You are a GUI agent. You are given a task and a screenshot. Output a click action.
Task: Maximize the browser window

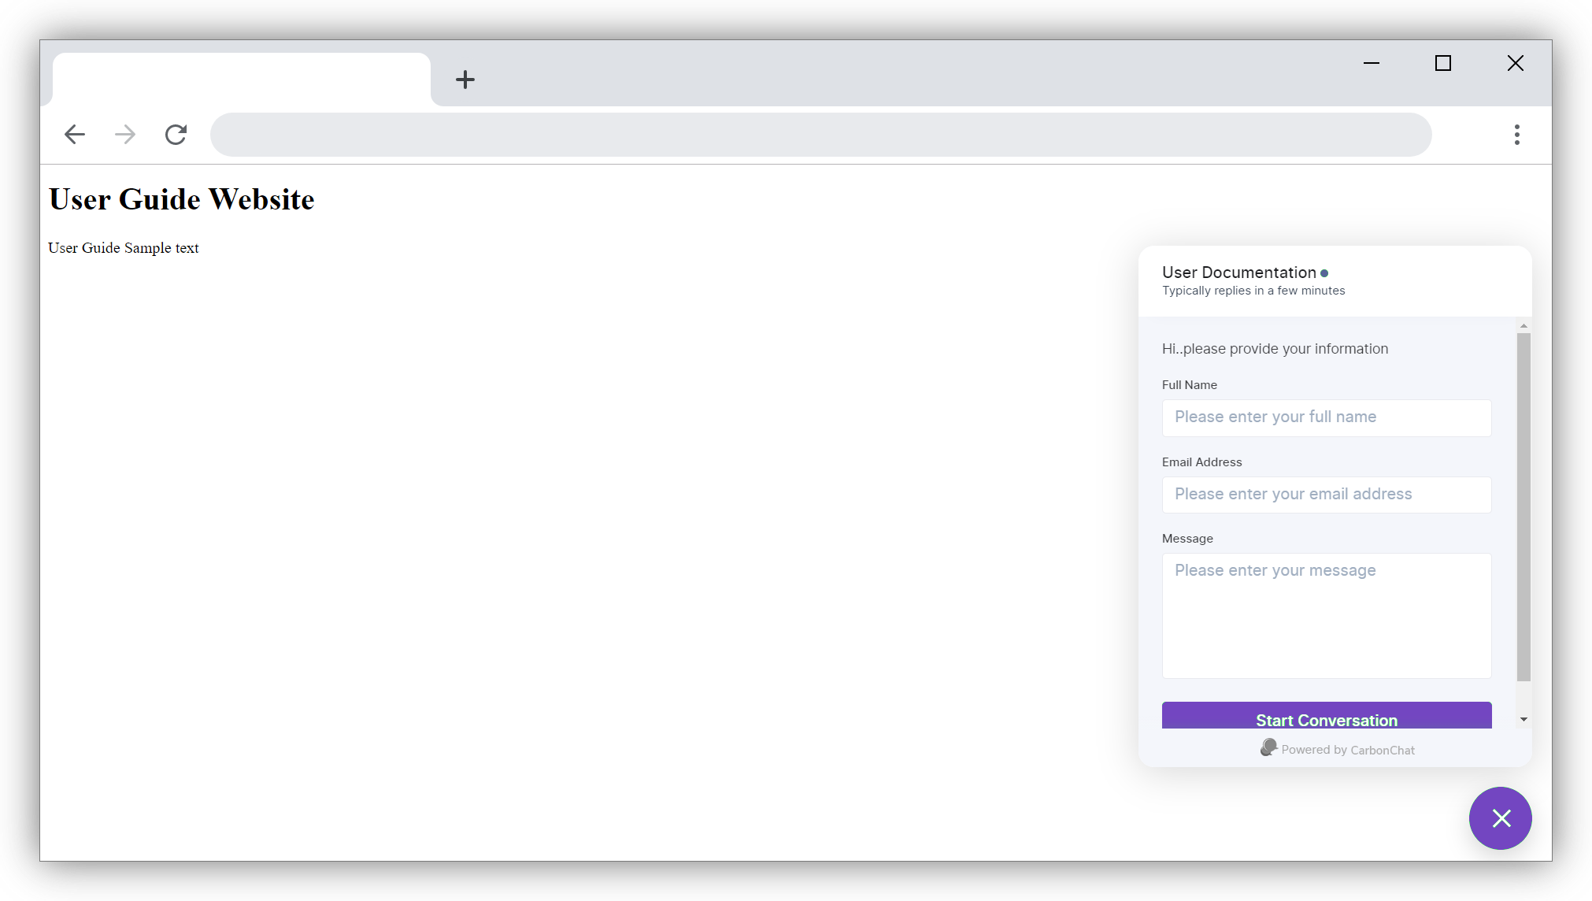[x=1442, y=63]
